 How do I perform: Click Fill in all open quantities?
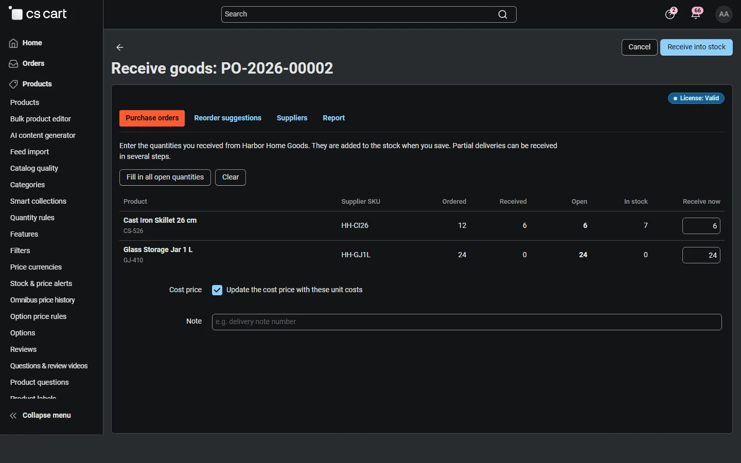coord(165,177)
